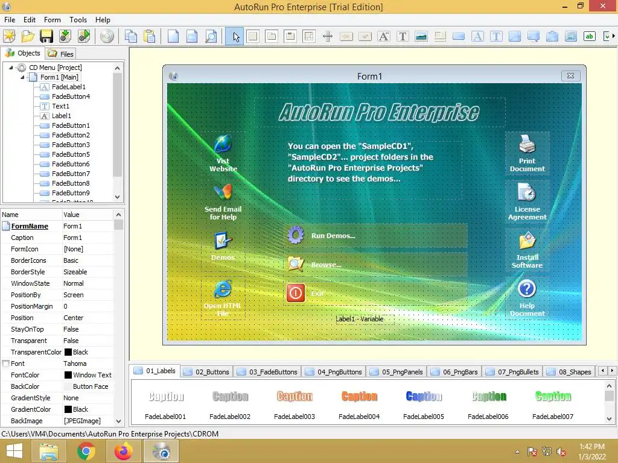Open the BorderStyle Sizeable value dropdown
The height and width of the screenshot is (463, 618).
(88, 272)
